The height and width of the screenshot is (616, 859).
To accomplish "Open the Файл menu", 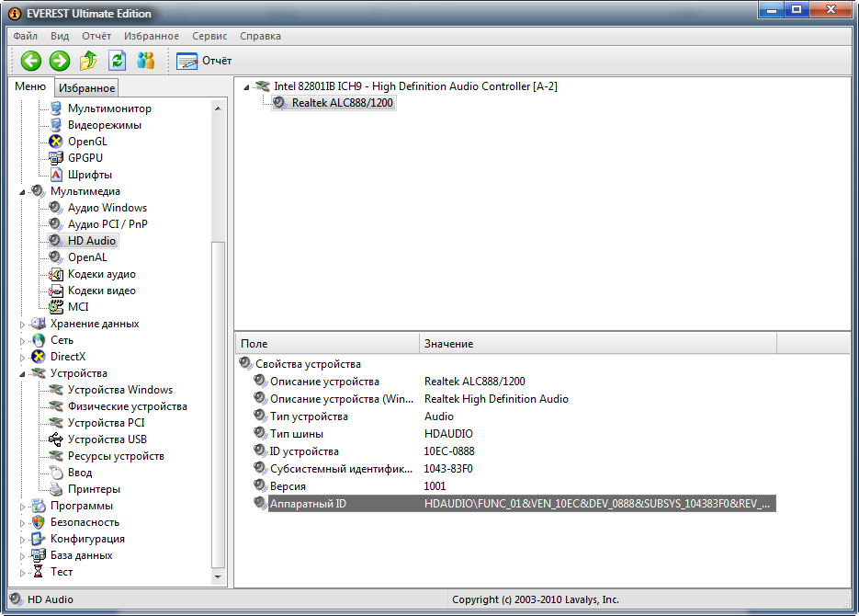I will 25,36.
